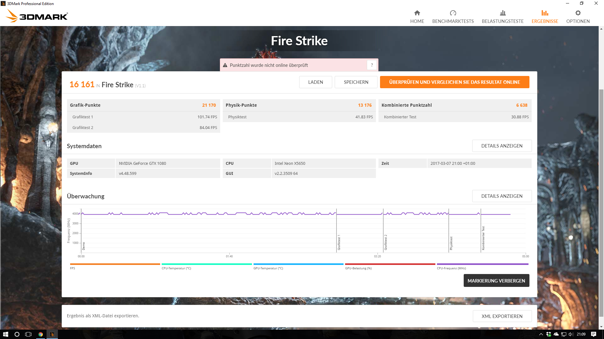
Task: Click the Home house icon
Action: (417, 13)
